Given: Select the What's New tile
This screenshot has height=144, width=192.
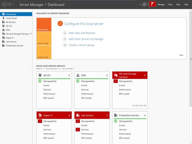Looking at the screenshot, I should (x=44, y=38).
